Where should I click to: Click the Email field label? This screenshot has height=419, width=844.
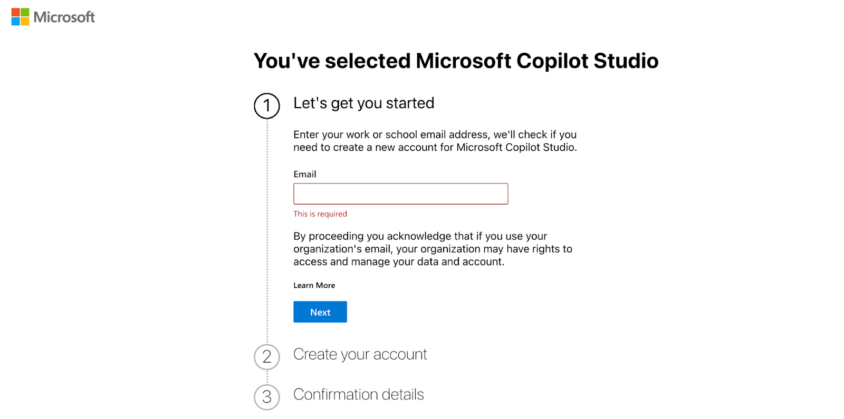point(304,174)
